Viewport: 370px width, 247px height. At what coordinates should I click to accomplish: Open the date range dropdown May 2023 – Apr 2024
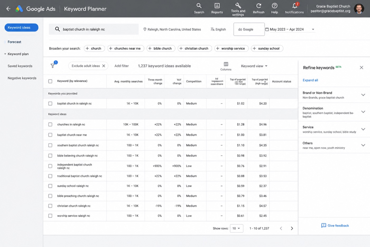290,29
